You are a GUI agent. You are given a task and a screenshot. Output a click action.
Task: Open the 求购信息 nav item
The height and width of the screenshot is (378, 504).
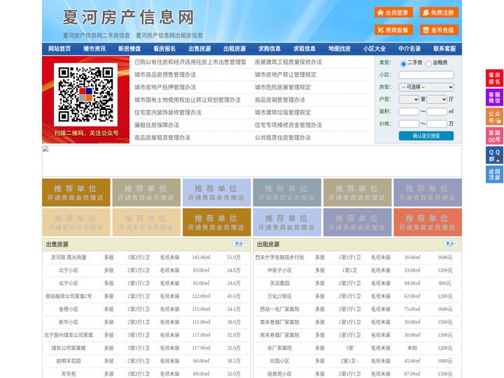click(x=269, y=49)
